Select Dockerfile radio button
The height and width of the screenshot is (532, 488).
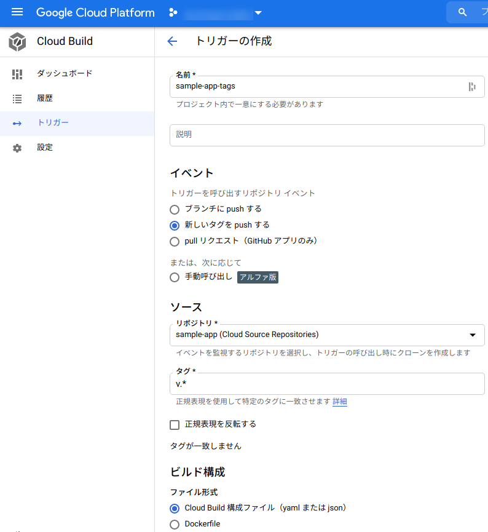pyautogui.click(x=175, y=525)
